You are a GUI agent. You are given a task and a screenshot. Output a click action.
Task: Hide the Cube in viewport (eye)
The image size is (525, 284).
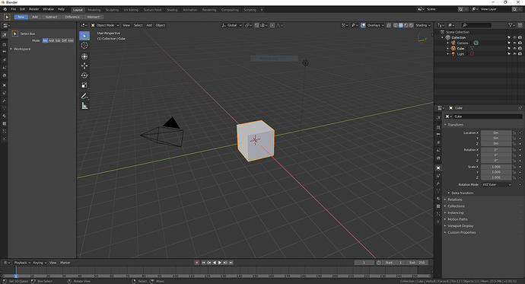point(514,48)
